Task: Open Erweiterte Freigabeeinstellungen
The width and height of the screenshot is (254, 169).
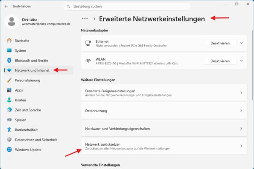Action: [164, 93]
